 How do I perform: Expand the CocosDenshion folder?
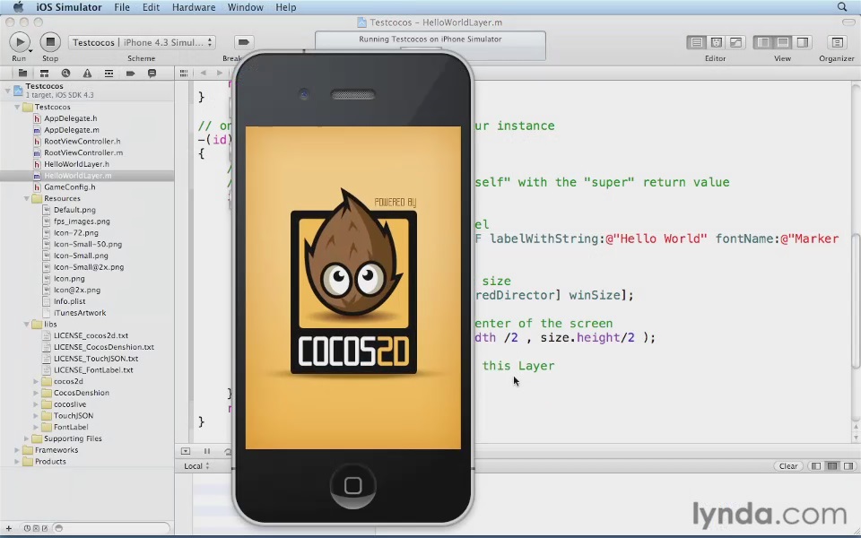[36, 393]
